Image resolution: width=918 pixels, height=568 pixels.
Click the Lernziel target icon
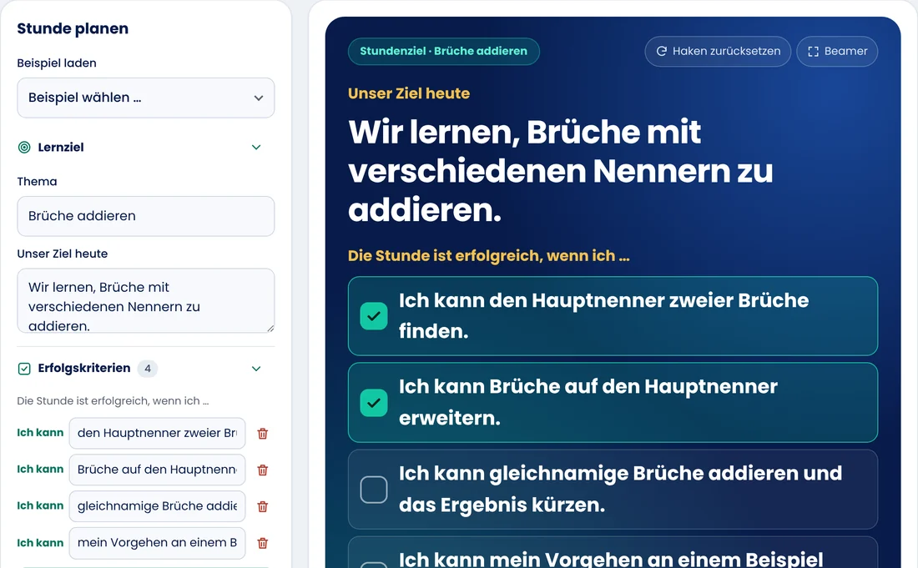pos(24,148)
